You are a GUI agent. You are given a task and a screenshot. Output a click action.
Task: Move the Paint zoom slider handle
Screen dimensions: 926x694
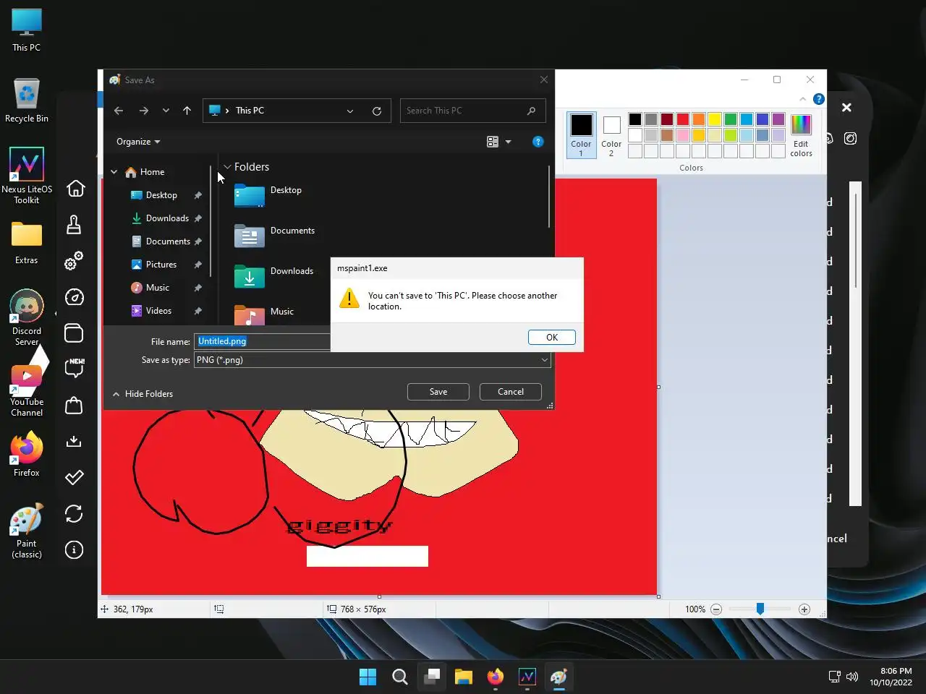760,609
